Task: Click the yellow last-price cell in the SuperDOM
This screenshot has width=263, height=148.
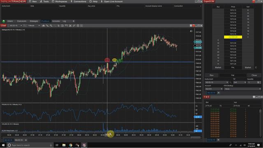Action: (233, 37)
